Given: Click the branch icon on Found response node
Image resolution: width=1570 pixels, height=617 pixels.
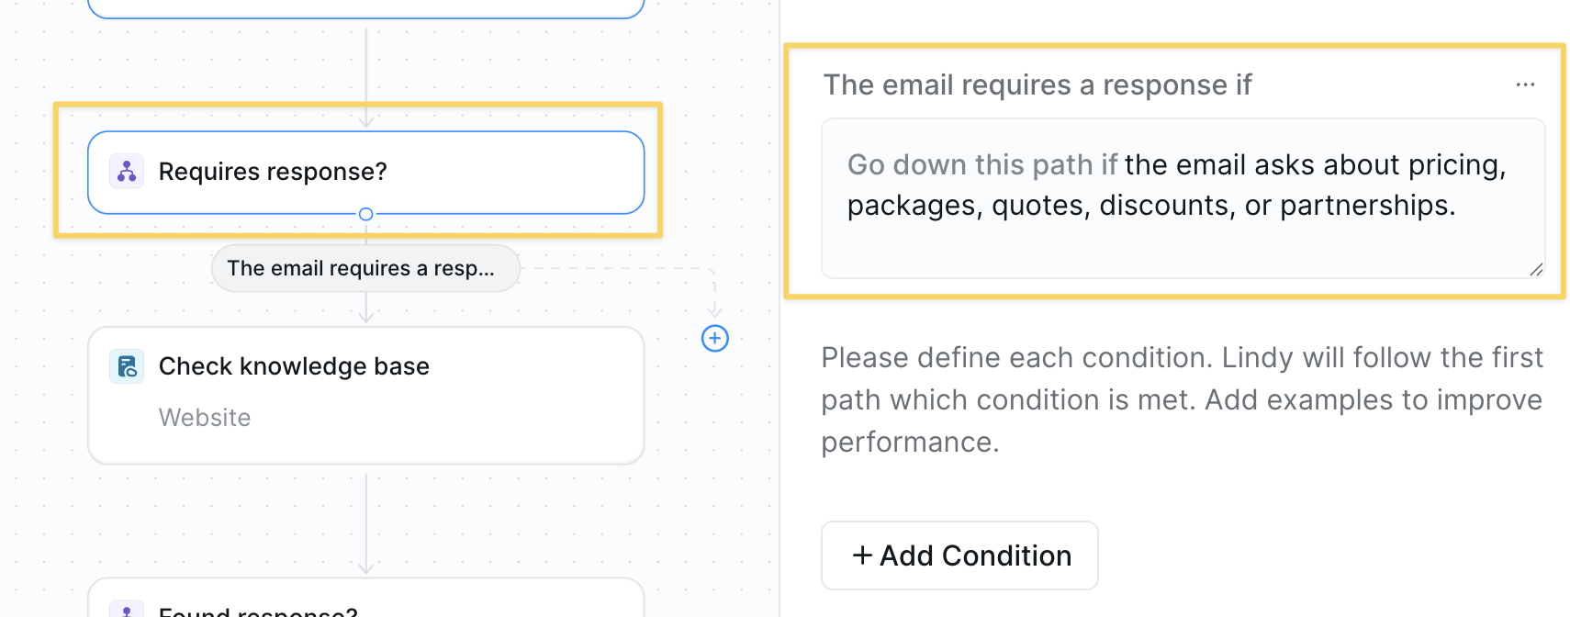Looking at the screenshot, I should [x=127, y=609].
